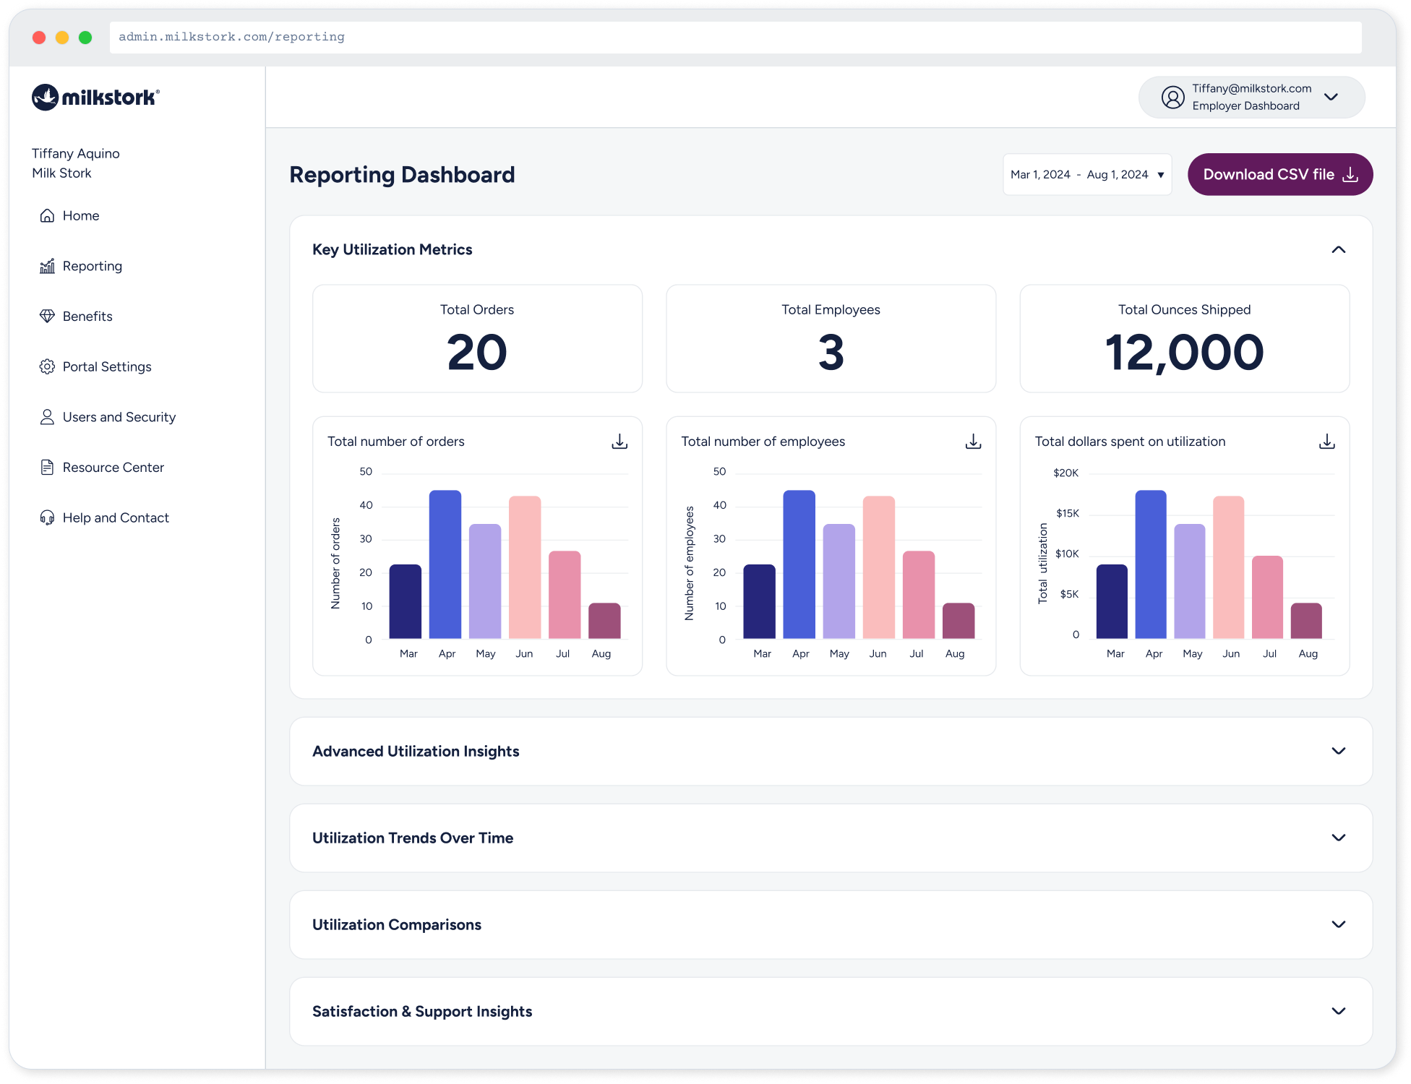Screen dimensions: 1411x1084
Task: Open the Home menu item
Action: [81, 215]
